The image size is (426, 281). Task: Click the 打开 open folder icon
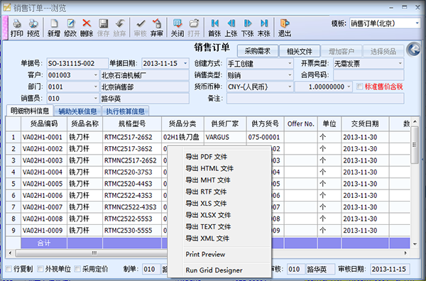point(194,23)
